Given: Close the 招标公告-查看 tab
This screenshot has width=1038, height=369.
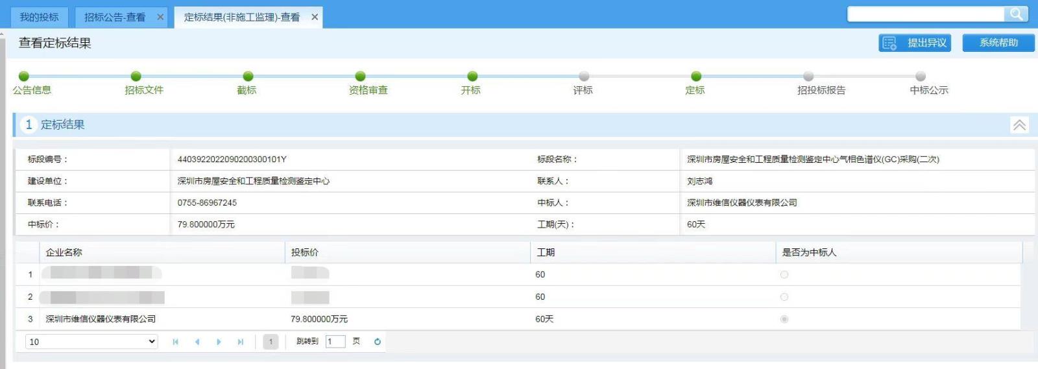Looking at the screenshot, I should click(160, 18).
